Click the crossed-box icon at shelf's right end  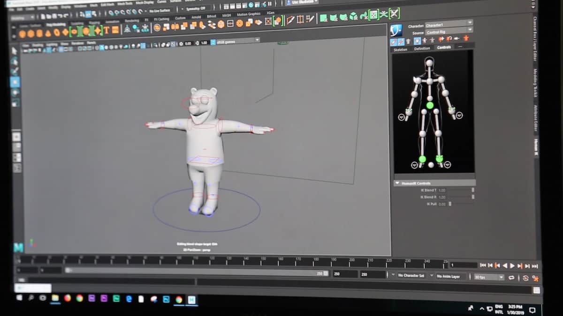point(395,14)
